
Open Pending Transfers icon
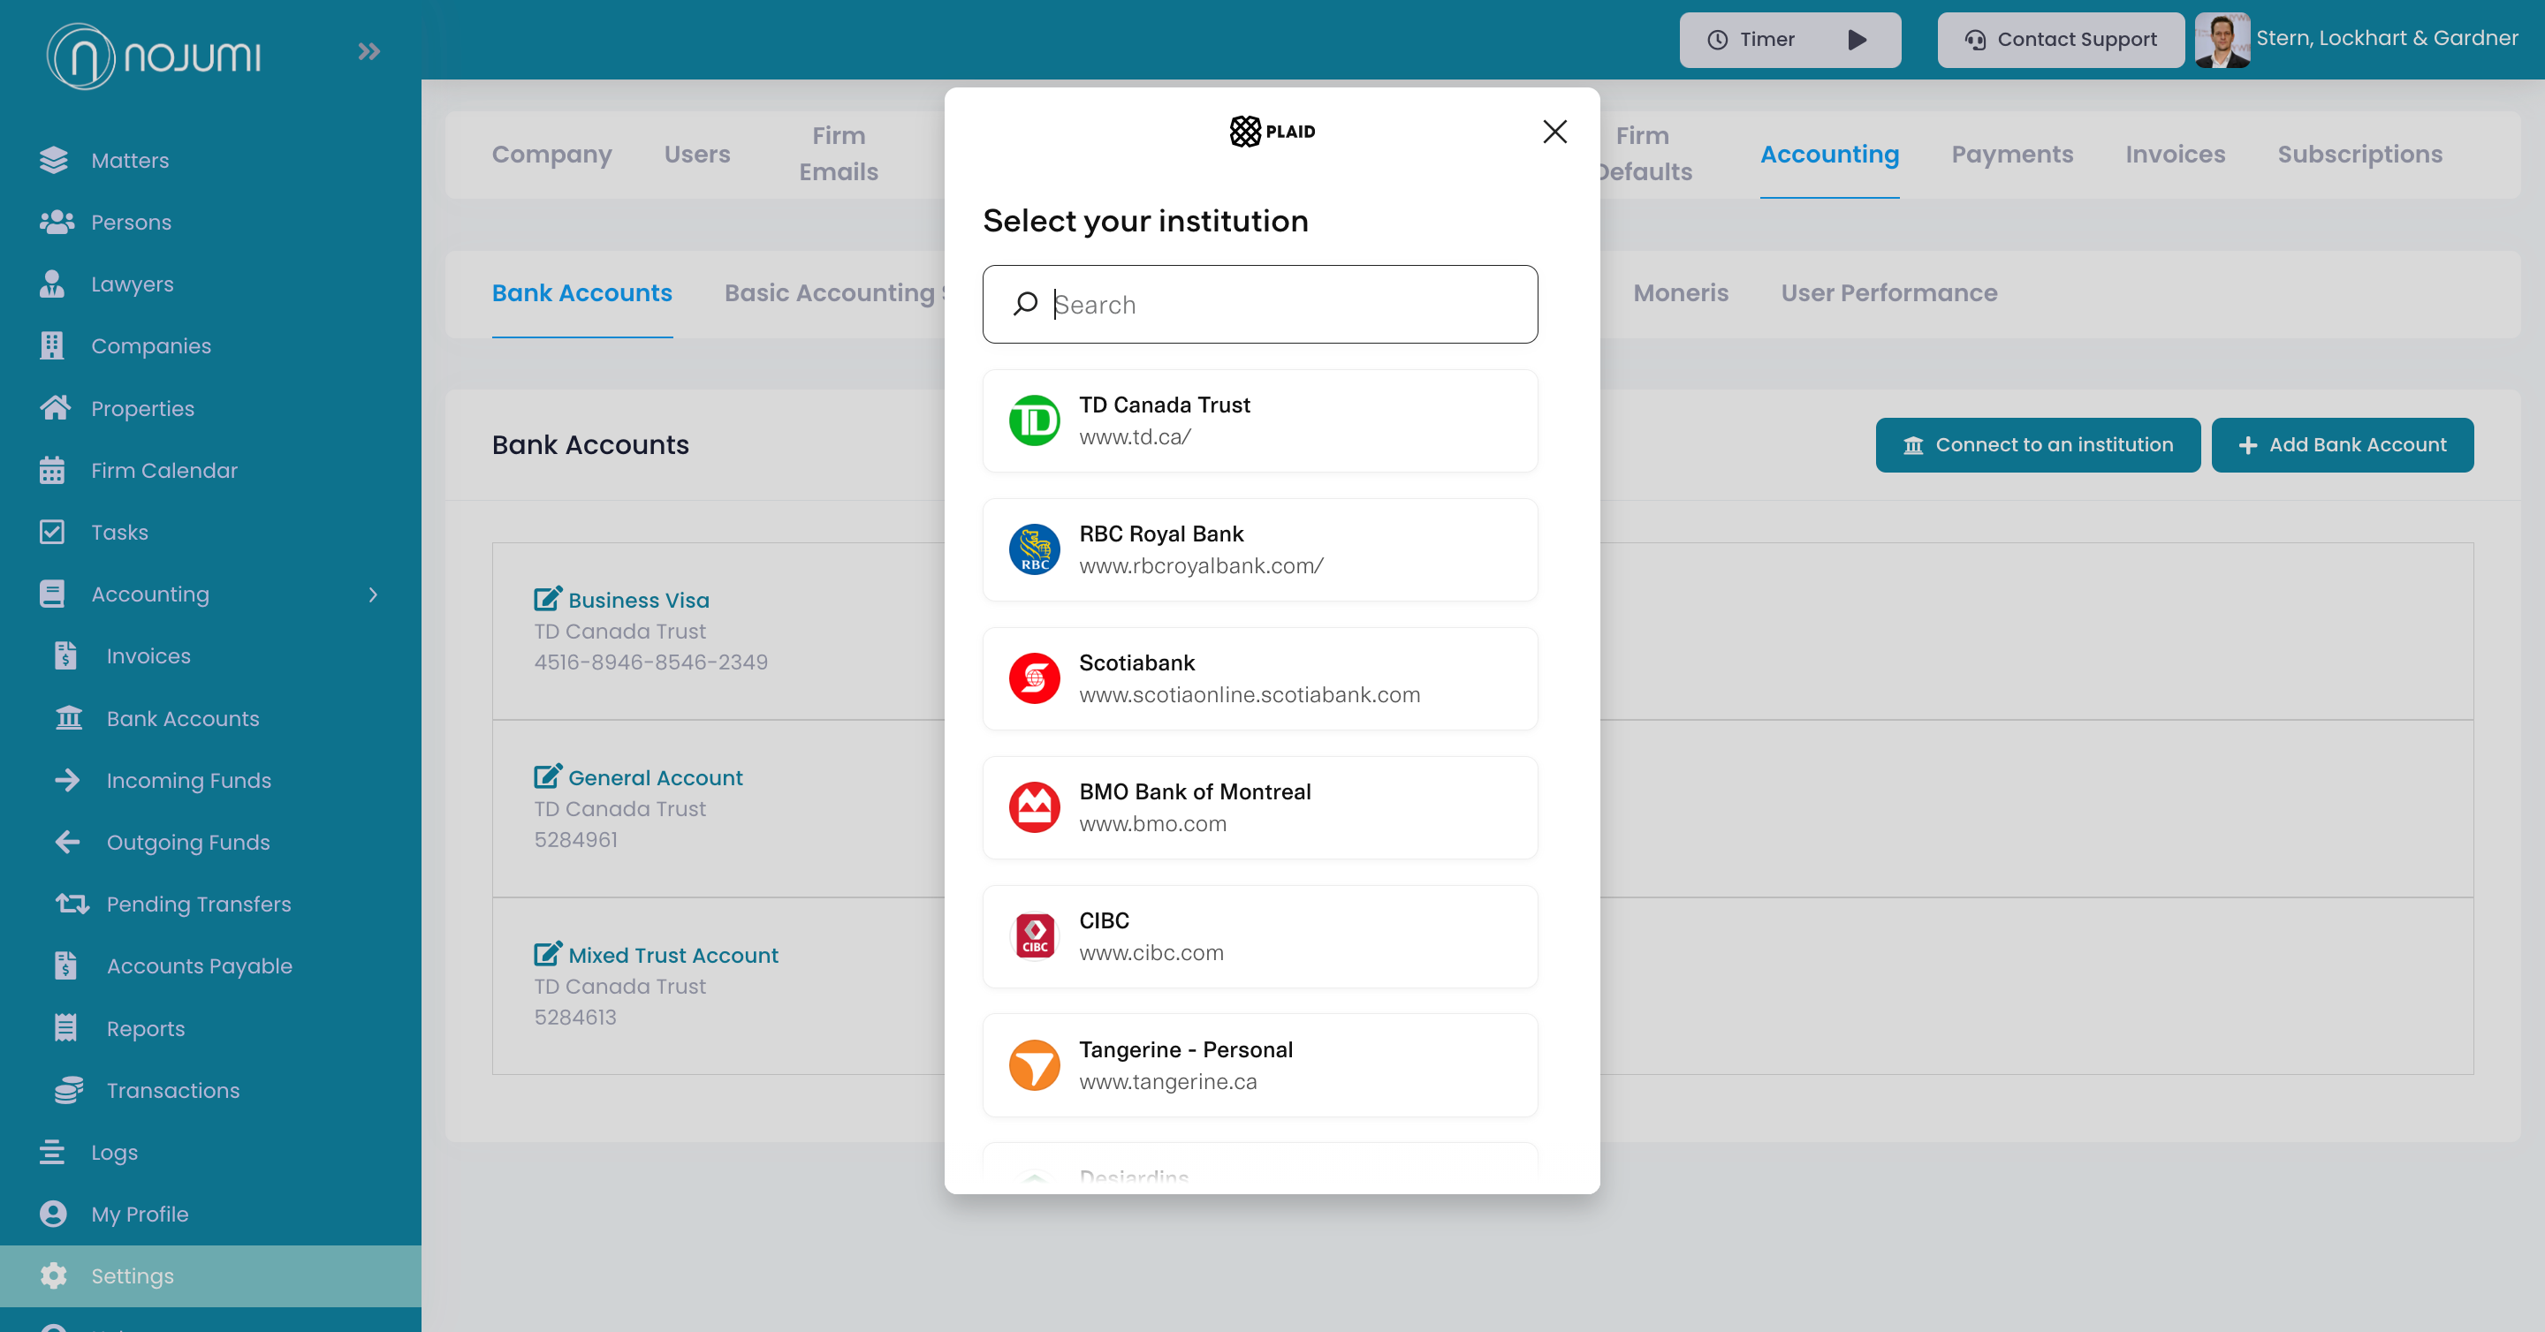(x=72, y=904)
